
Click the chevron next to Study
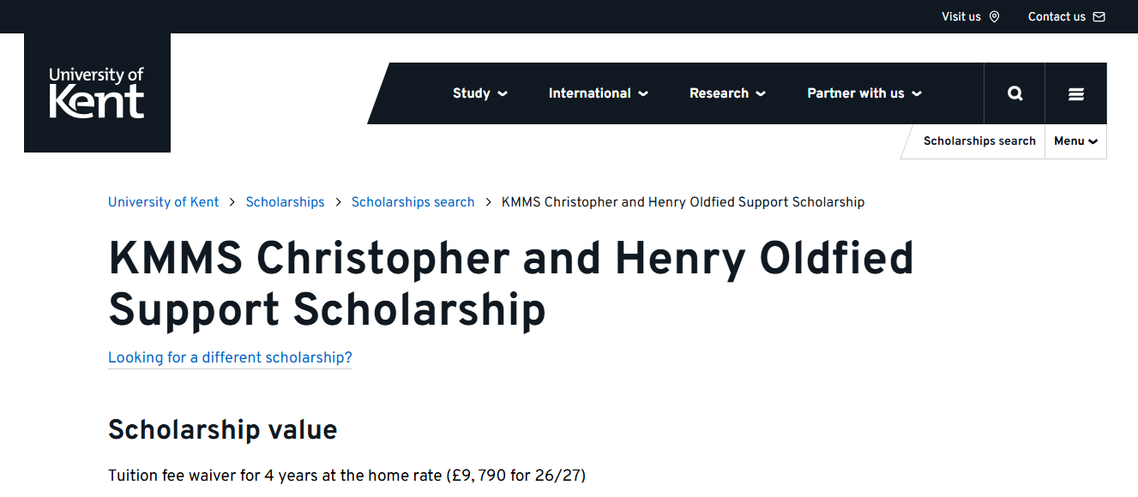(x=503, y=94)
